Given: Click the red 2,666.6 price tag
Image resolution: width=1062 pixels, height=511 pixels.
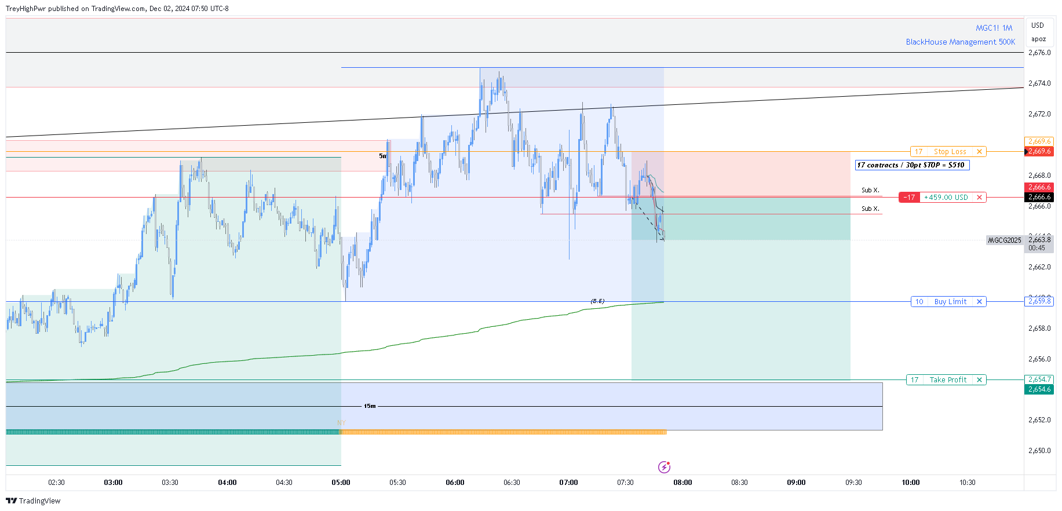Looking at the screenshot, I should tap(1039, 187).
